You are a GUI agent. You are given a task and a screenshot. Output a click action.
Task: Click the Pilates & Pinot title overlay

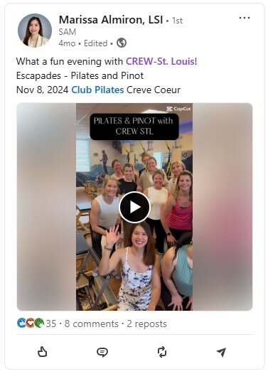134,127
